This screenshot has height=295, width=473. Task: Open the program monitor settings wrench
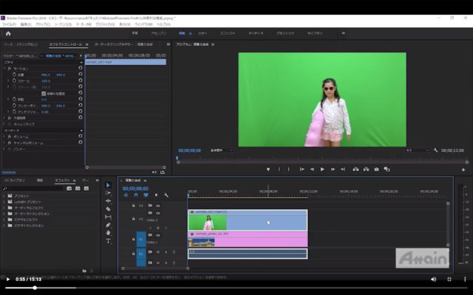click(x=436, y=150)
